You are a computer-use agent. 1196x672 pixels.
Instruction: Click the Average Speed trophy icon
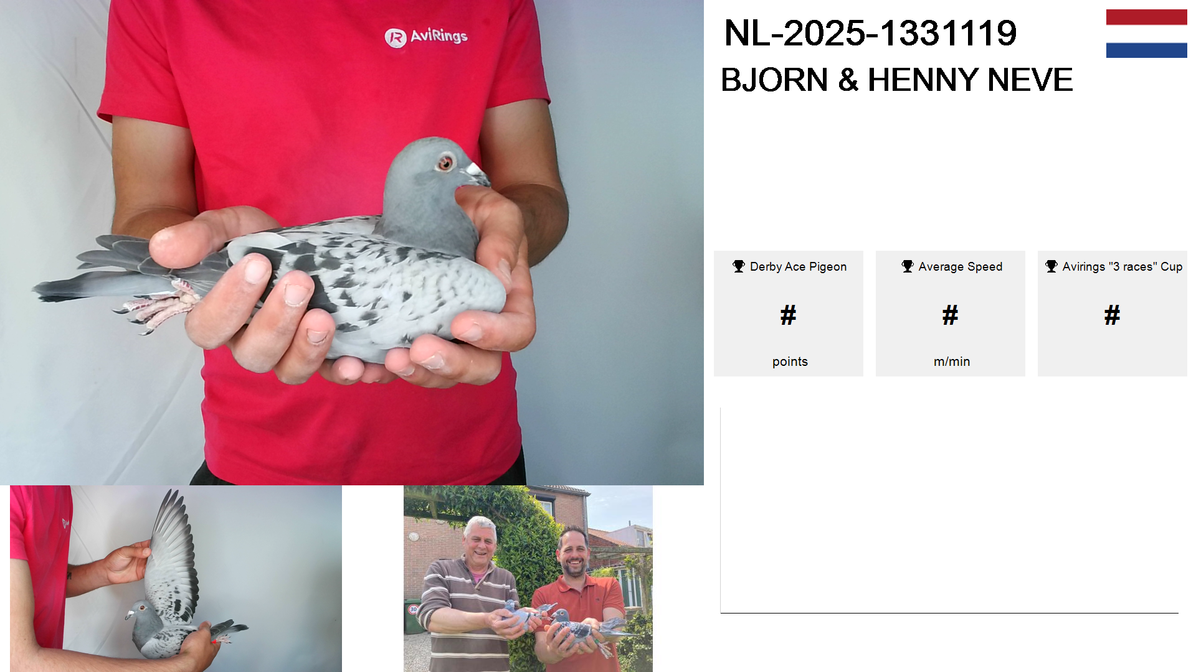908,266
